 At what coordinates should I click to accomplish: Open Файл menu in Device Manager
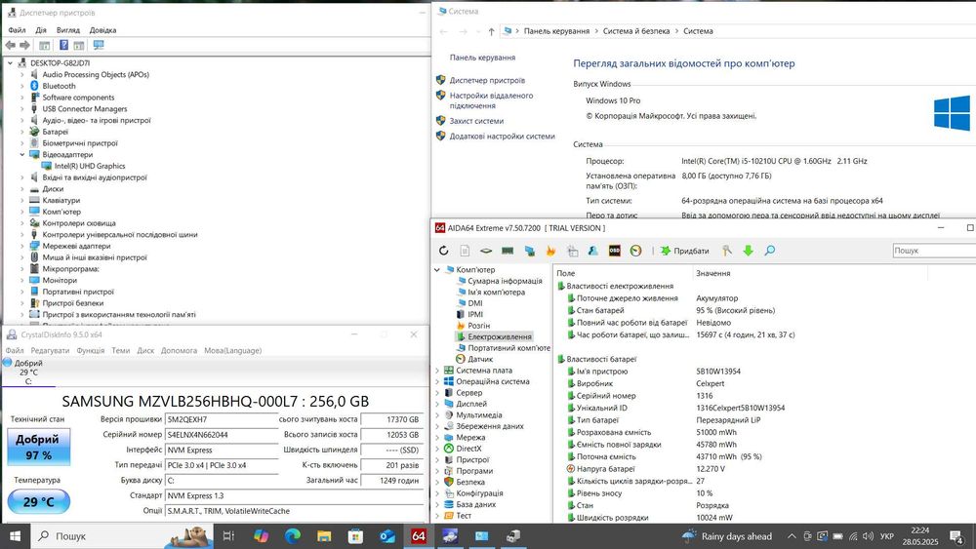[x=17, y=30]
